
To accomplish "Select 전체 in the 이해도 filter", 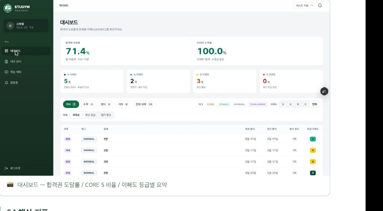I will coord(315,104).
